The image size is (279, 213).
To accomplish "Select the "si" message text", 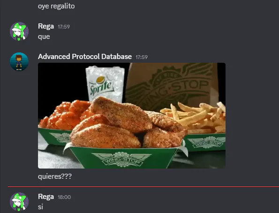I will click(x=40, y=207).
